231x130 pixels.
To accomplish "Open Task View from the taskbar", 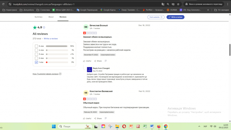I will (x=96, y=126).
